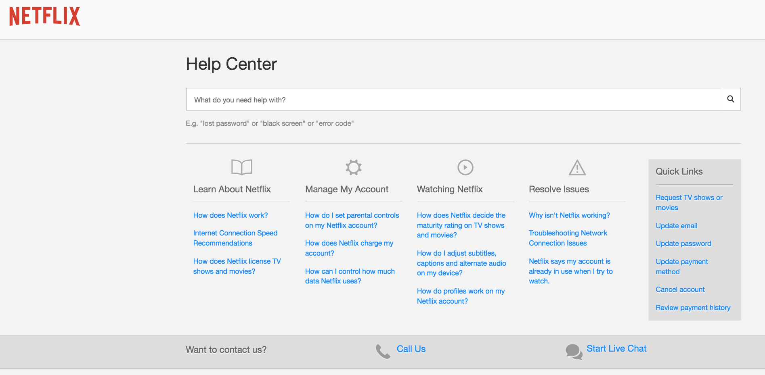Click the Quick Links heading
This screenshot has height=375, width=765.
pyautogui.click(x=679, y=171)
